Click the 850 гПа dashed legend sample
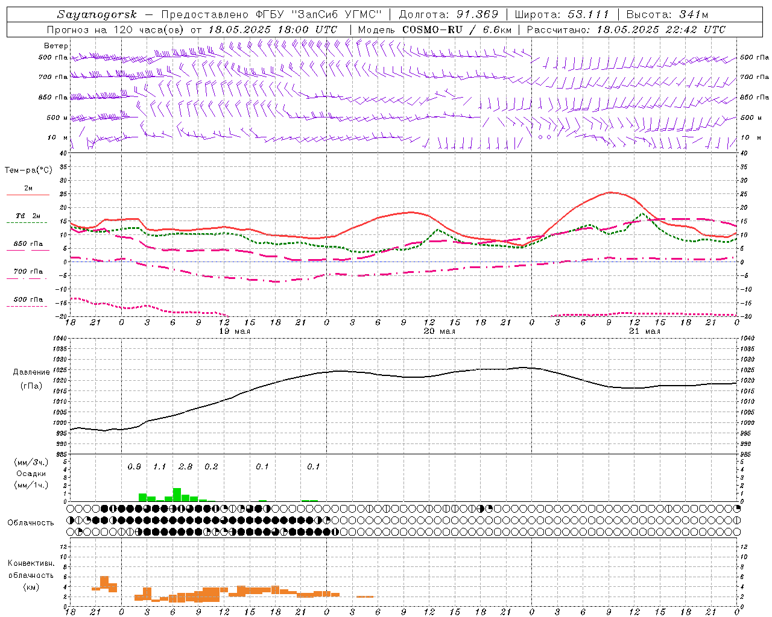This screenshot has width=772, height=617. tap(28, 250)
